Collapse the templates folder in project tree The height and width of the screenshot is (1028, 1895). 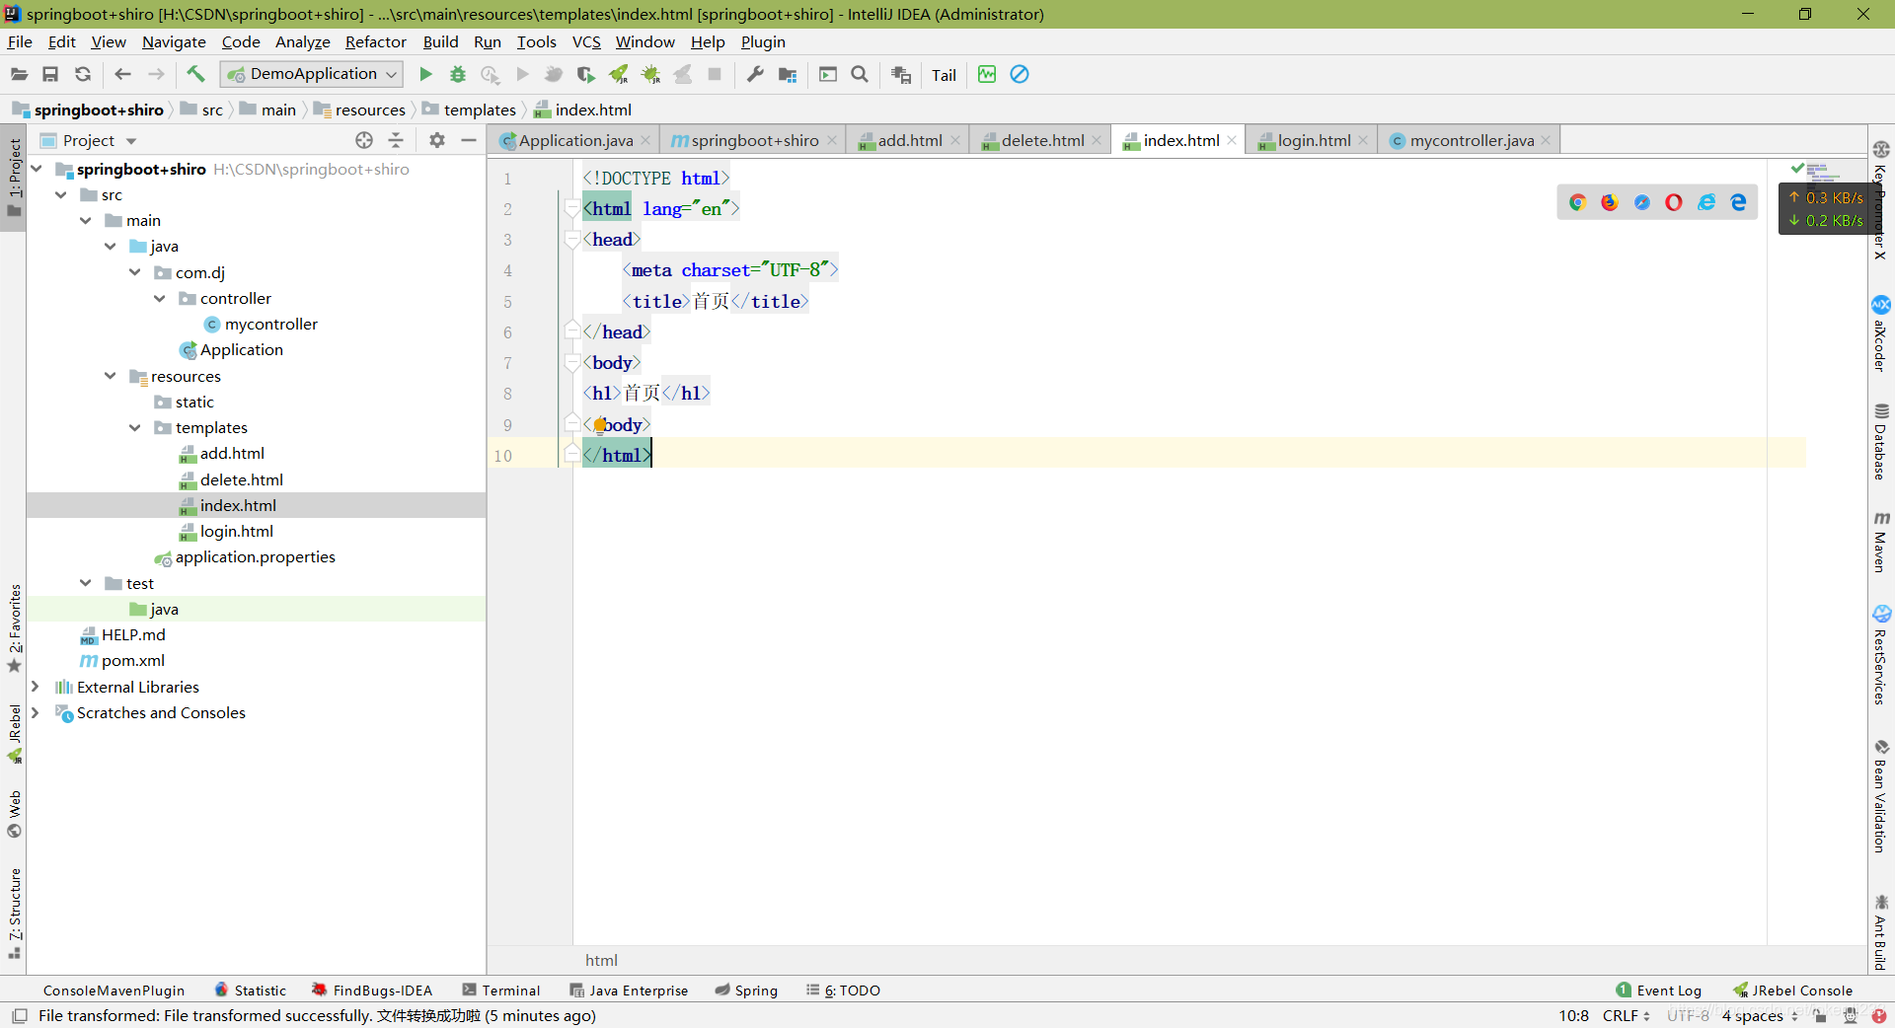135,428
